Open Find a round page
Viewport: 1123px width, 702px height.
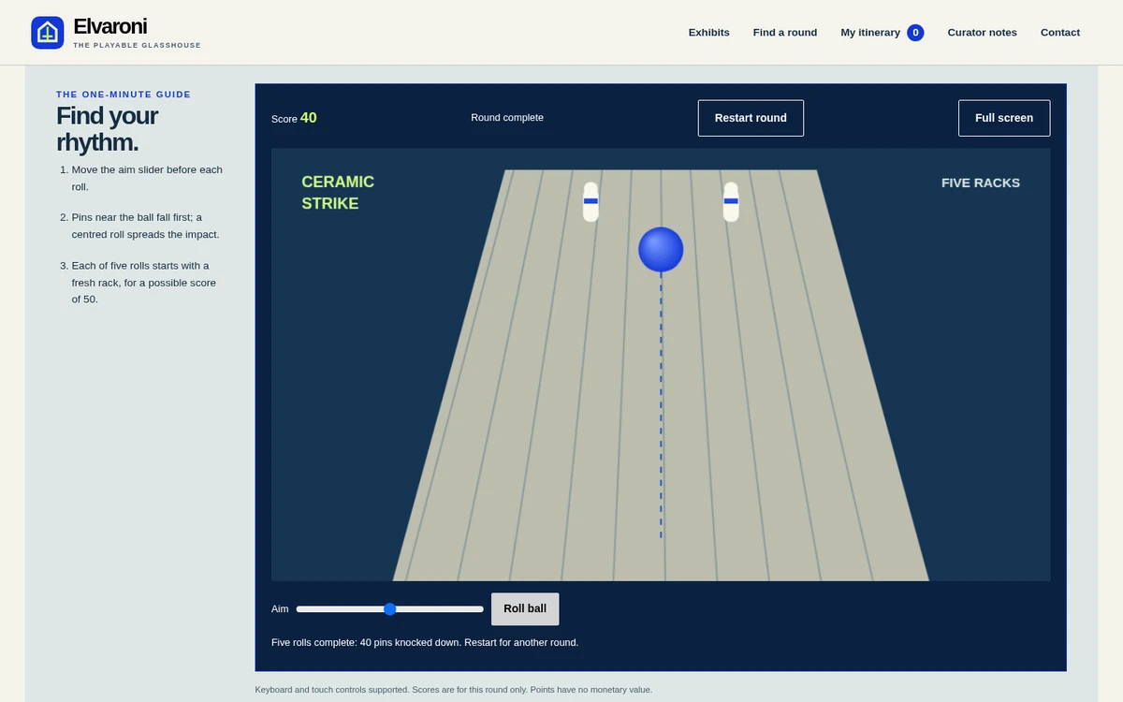point(785,33)
